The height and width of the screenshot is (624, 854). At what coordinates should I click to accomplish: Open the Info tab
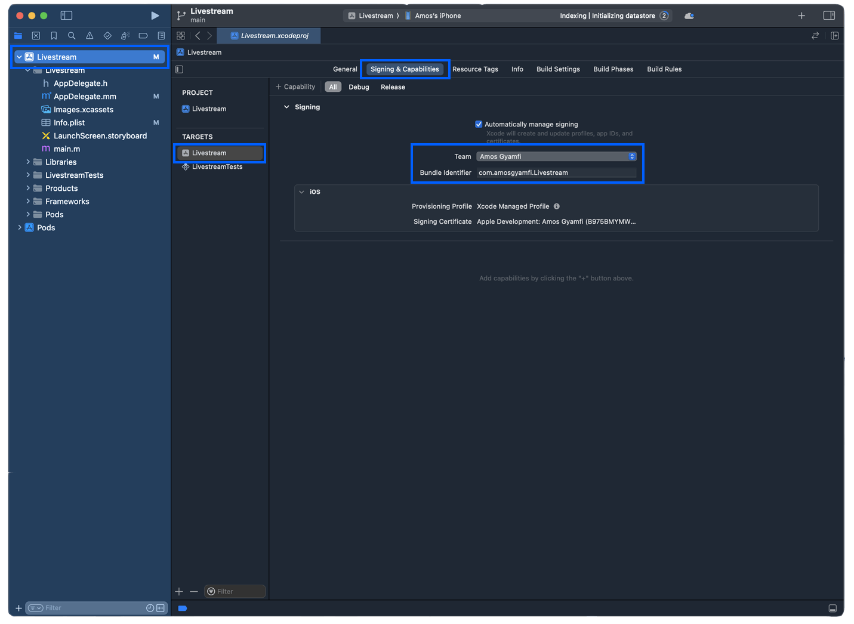click(x=517, y=69)
